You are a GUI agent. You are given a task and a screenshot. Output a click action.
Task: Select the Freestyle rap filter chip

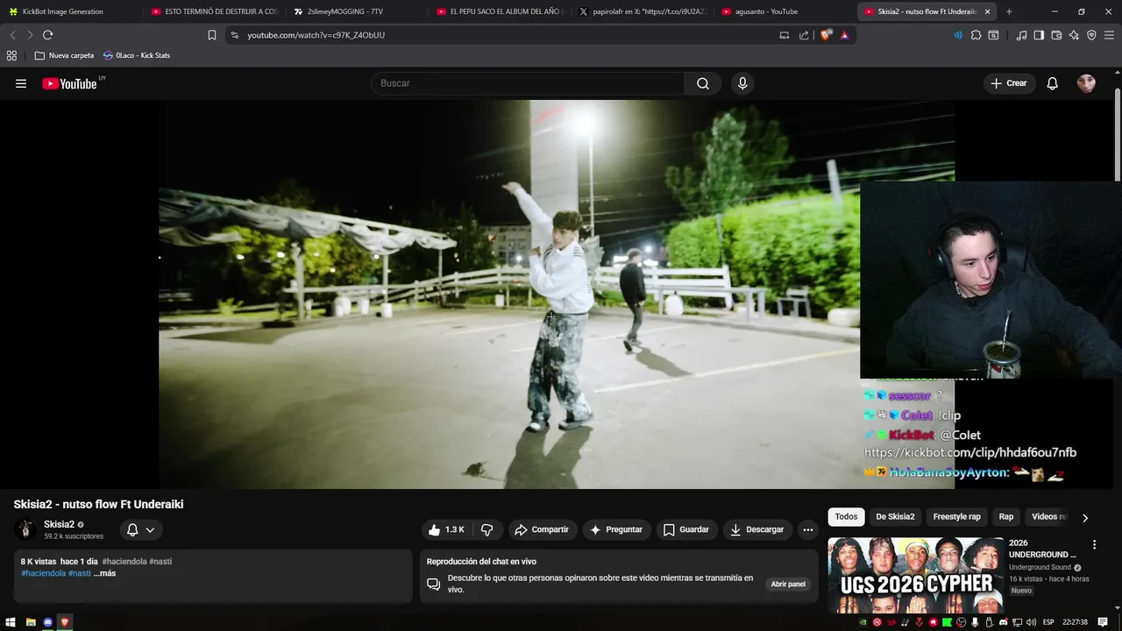(x=956, y=517)
